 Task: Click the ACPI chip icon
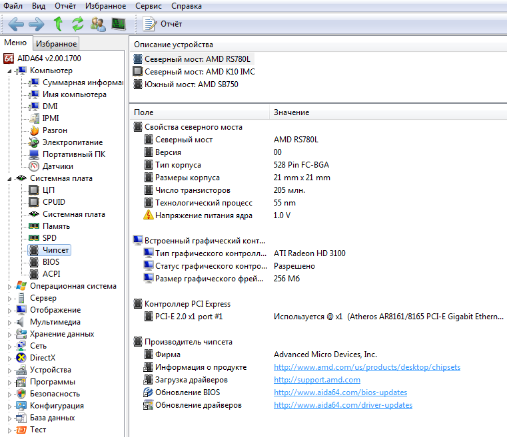(x=34, y=274)
